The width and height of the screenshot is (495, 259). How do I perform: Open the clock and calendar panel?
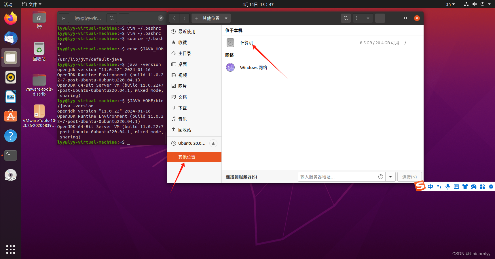[x=258, y=4]
